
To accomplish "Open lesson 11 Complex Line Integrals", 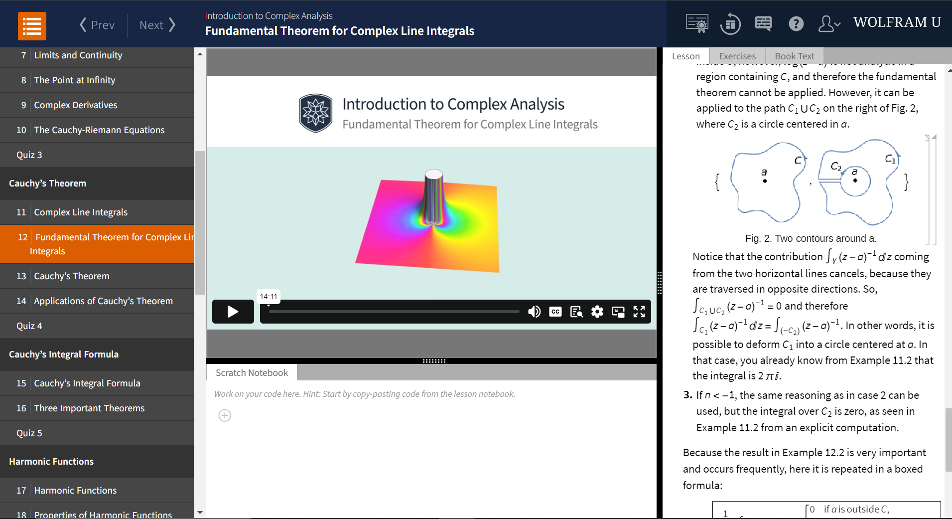I will [x=97, y=212].
